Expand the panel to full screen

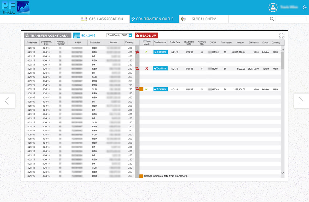[281, 36]
